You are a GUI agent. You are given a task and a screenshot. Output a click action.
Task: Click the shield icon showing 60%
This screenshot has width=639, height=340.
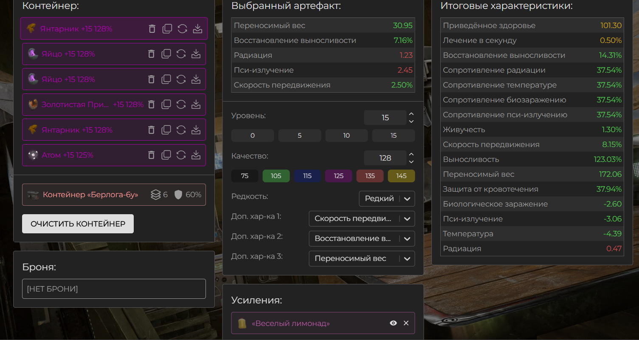(178, 195)
